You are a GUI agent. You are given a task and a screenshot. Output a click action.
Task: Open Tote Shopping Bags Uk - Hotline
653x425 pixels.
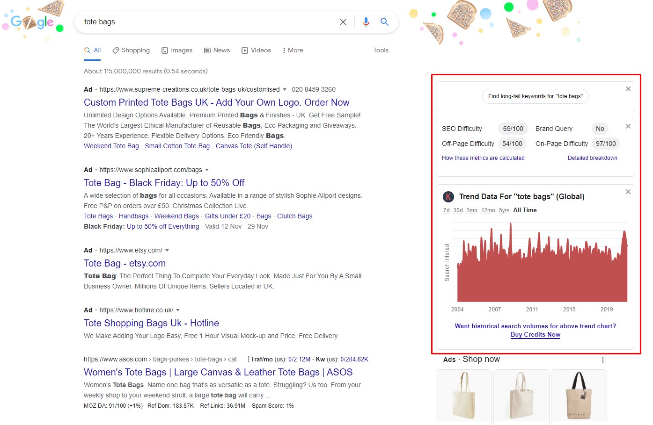(152, 323)
